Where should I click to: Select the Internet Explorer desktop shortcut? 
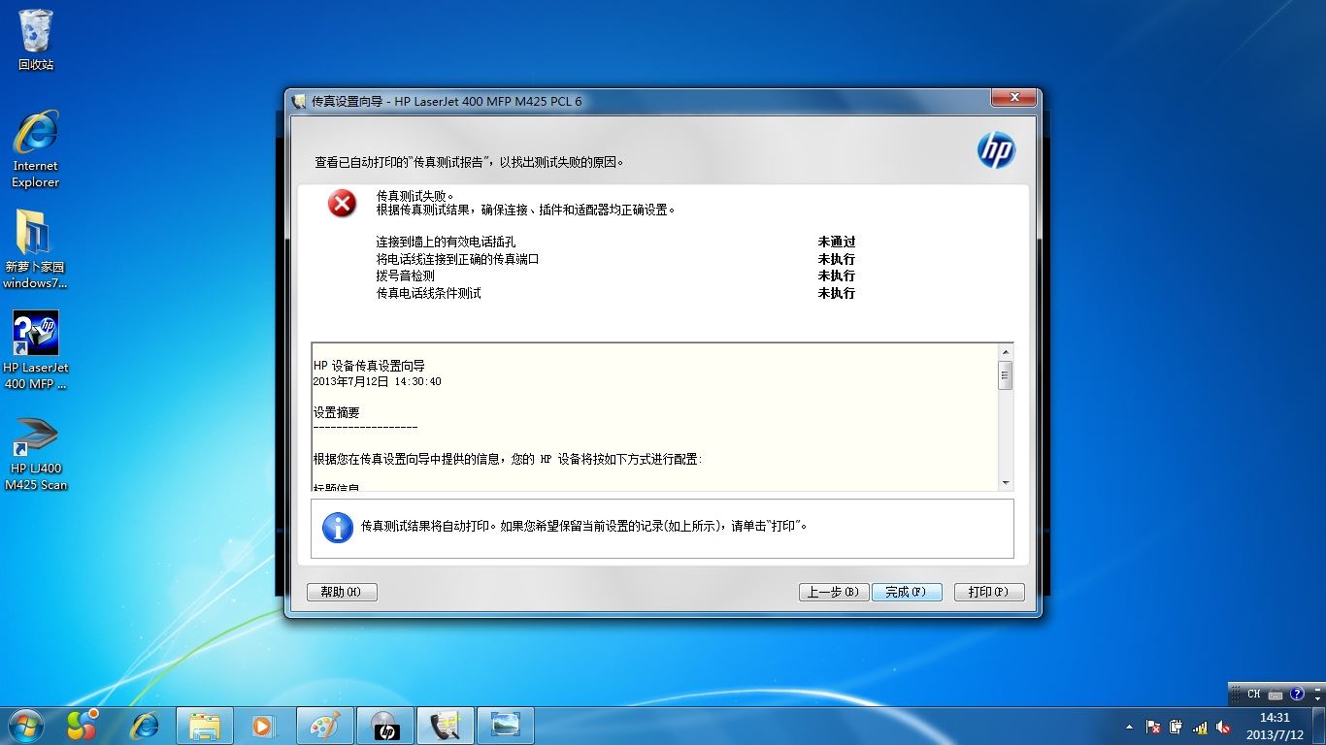(x=36, y=148)
